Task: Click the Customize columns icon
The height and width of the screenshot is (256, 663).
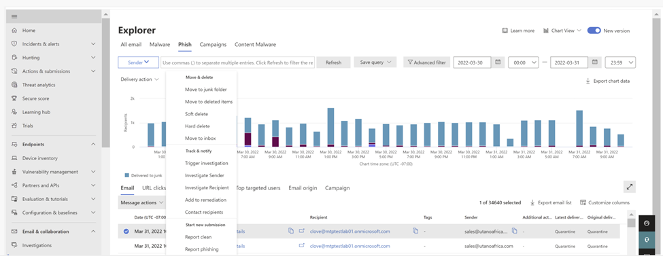Action: coord(583,202)
